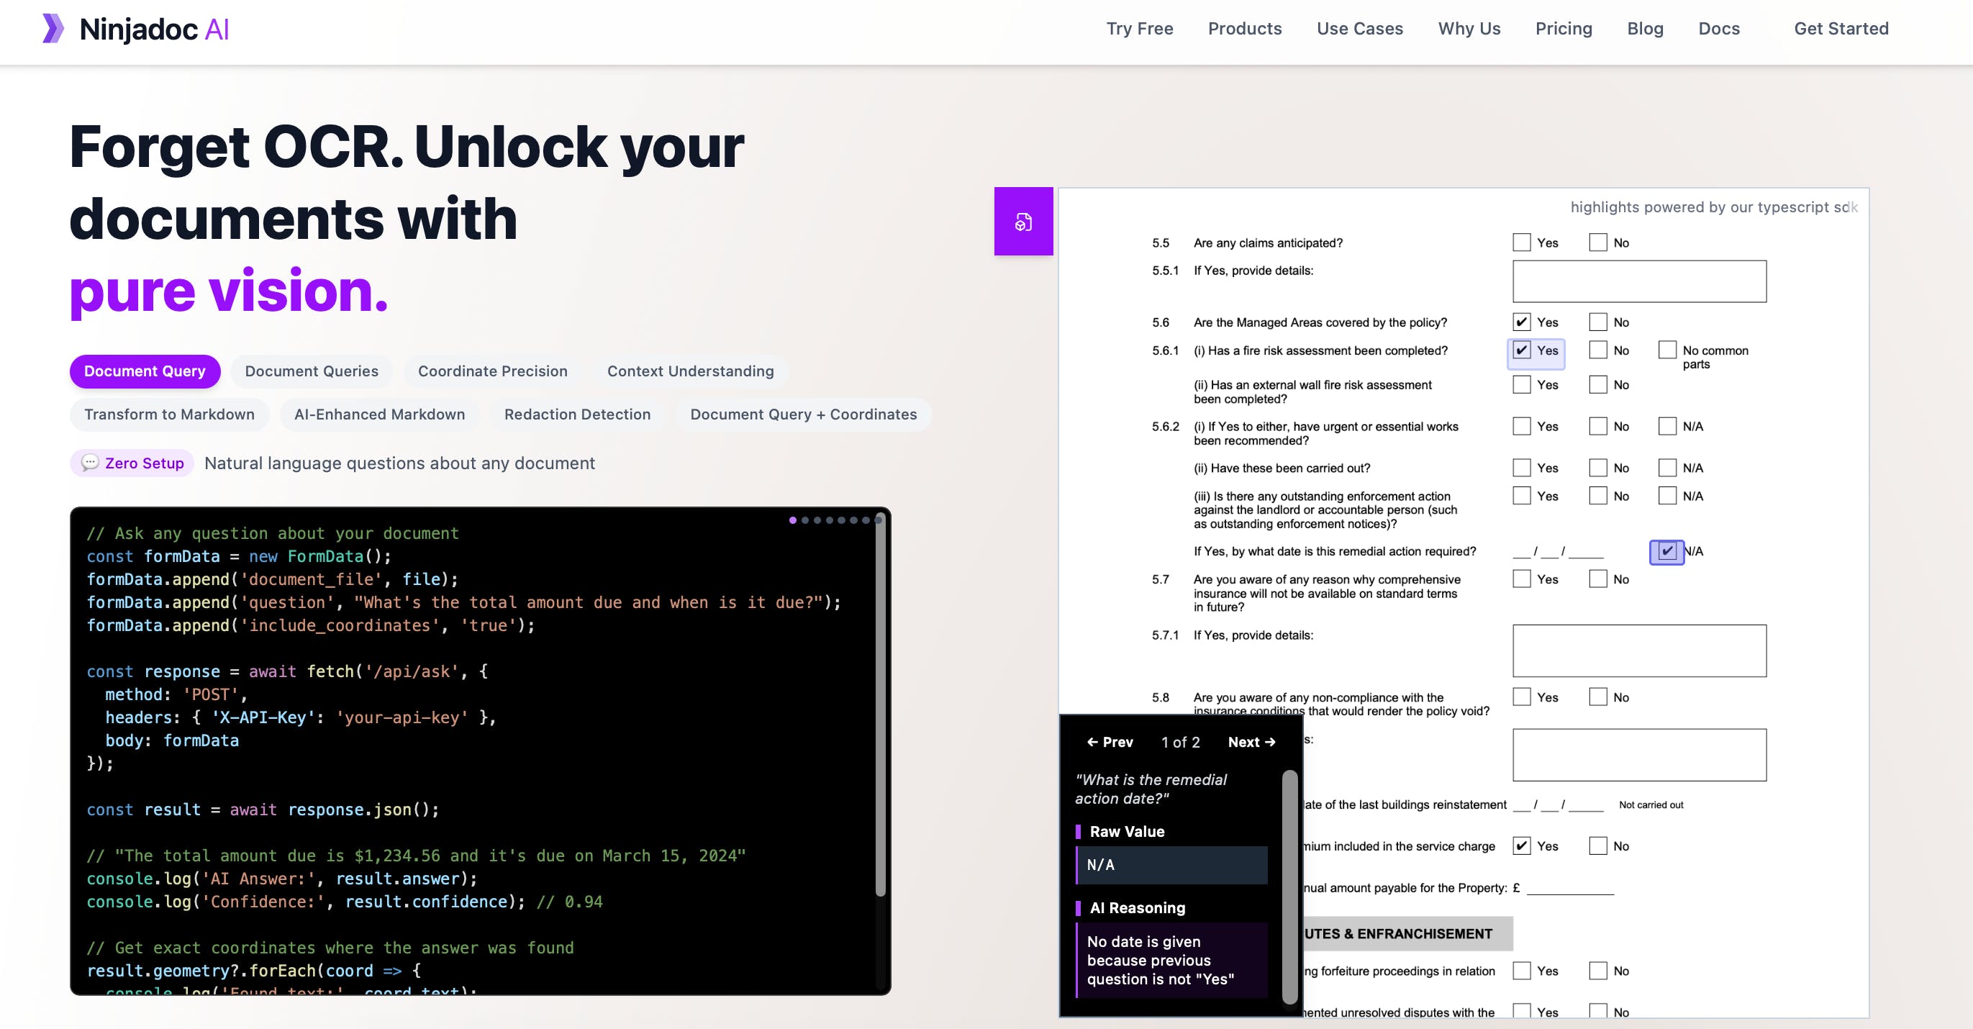Switch to the Coordinate Precision tab
The height and width of the screenshot is (1029, 1973).
pyautogui.click(x=492, y=371)
